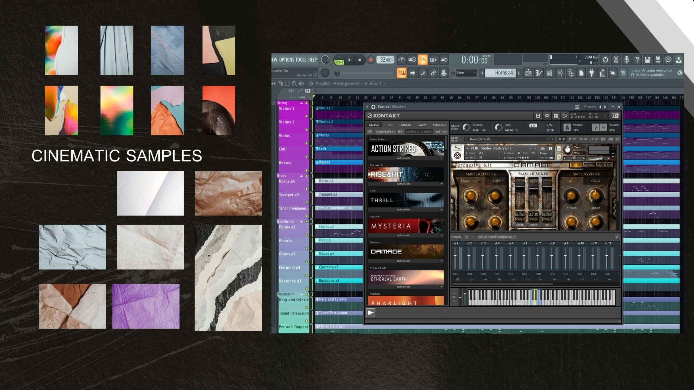Click the Manage Libraries button
The height and width of the screenshot is (390, 694).
click(385, 132)
